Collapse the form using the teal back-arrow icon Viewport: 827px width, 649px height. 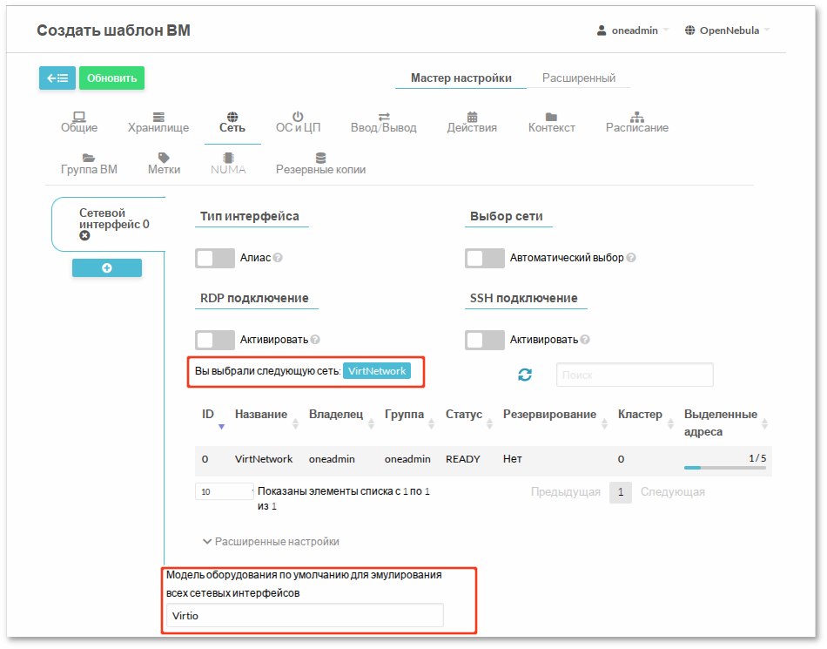click(x=57, y=78)
